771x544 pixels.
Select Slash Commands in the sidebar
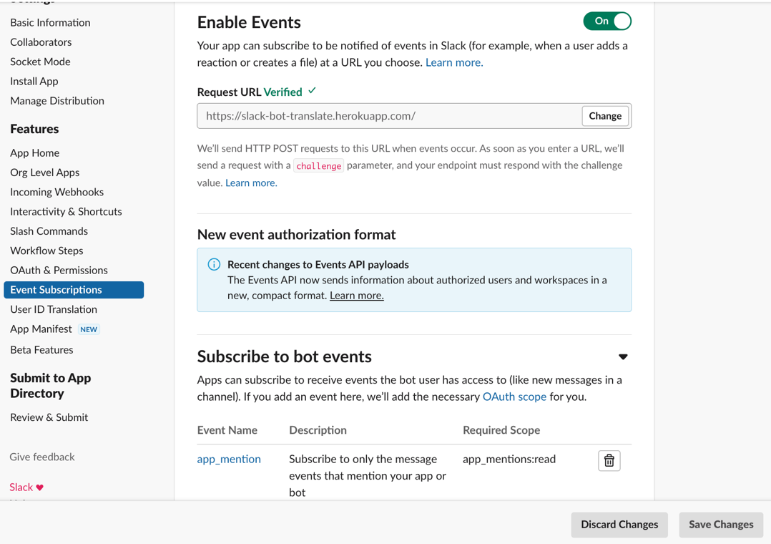click(x=49, y=231)
